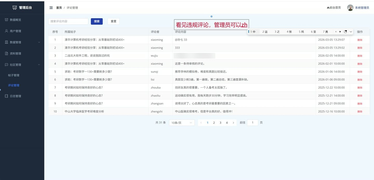The height and width of the screenshot is (180, 374).
Task: Click the 数据概览 sidebar icon
Action: pyautogui.click(x=6, y=20)
